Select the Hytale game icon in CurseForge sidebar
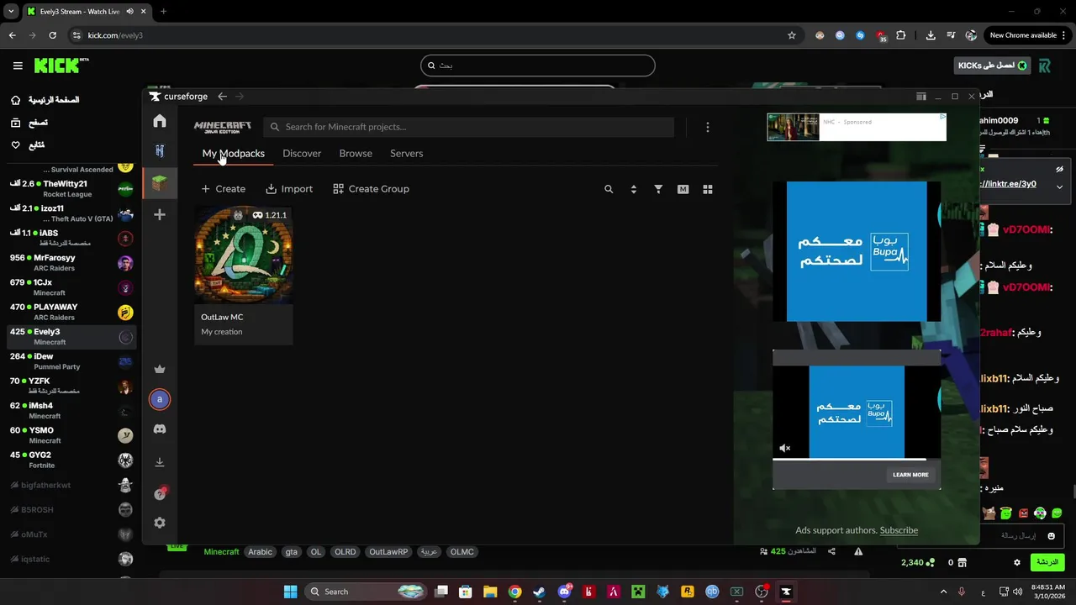 160,150
